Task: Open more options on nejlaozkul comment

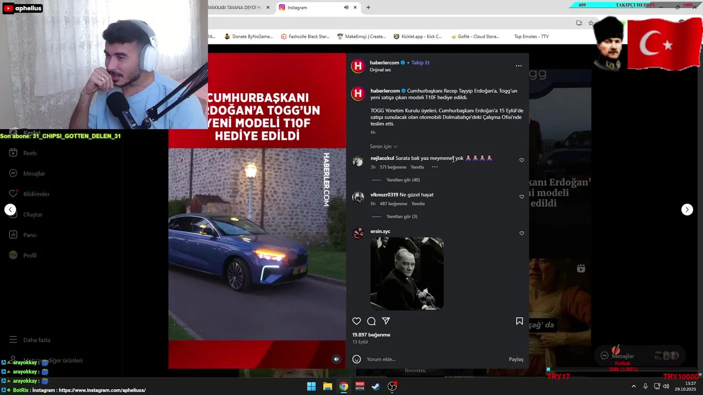Action: coord(435,167)
